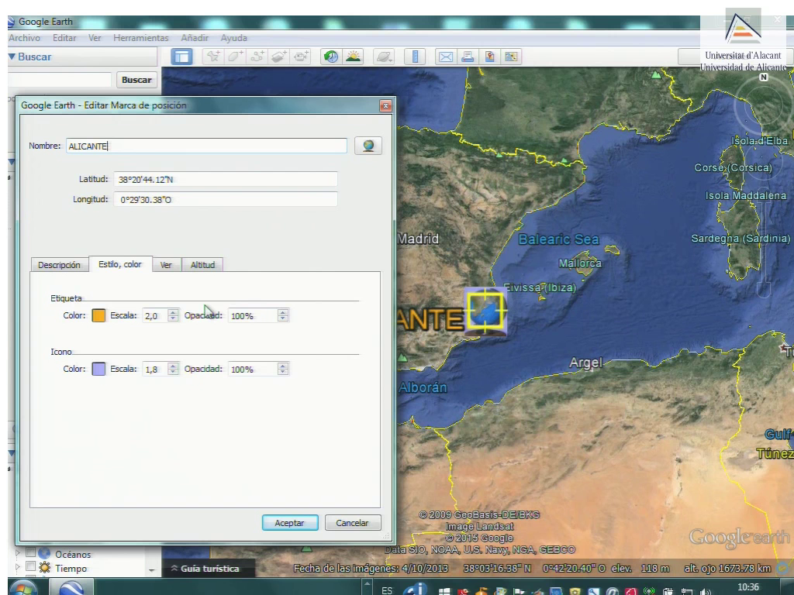Open the Herramientas menu
The height and width of the screenshot is (595, 794).
pos(141,38)
